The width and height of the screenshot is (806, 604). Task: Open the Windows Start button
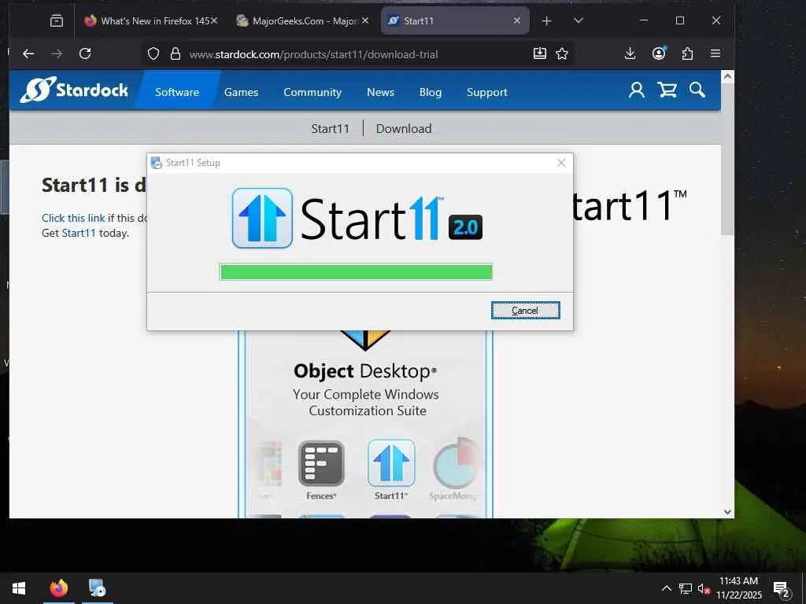tap(19, 588)
